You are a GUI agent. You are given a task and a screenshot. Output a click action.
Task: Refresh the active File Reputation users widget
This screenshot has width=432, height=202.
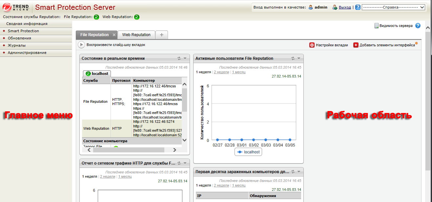pos(293,58)
